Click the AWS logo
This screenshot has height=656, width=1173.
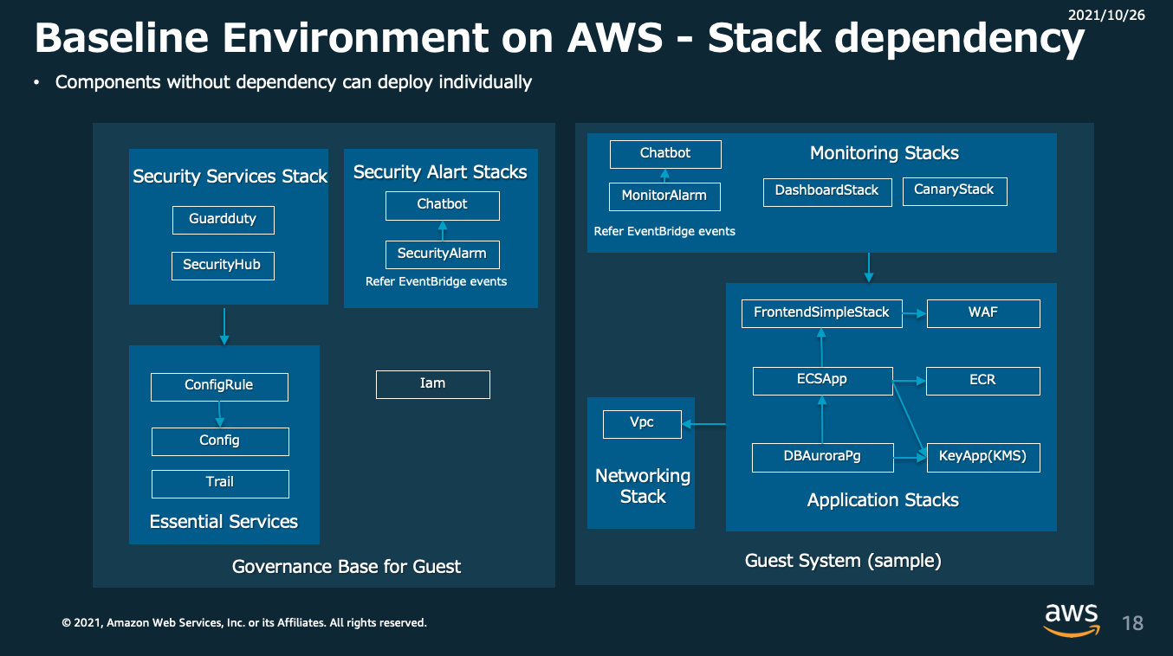tap(1071, 621)
